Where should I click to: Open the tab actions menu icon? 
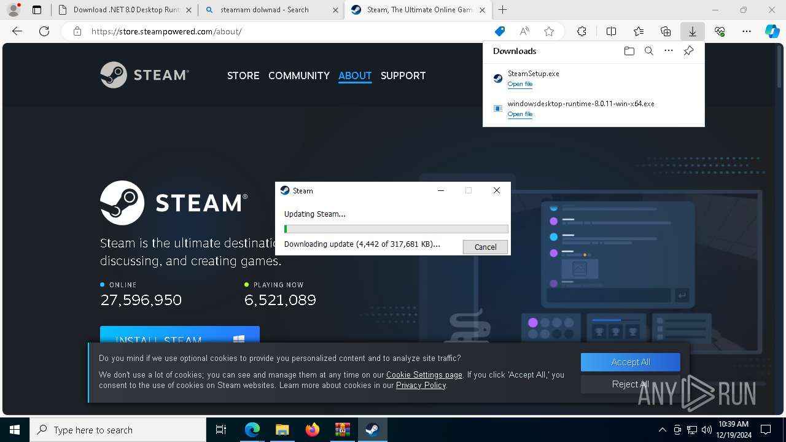(37, 10)
